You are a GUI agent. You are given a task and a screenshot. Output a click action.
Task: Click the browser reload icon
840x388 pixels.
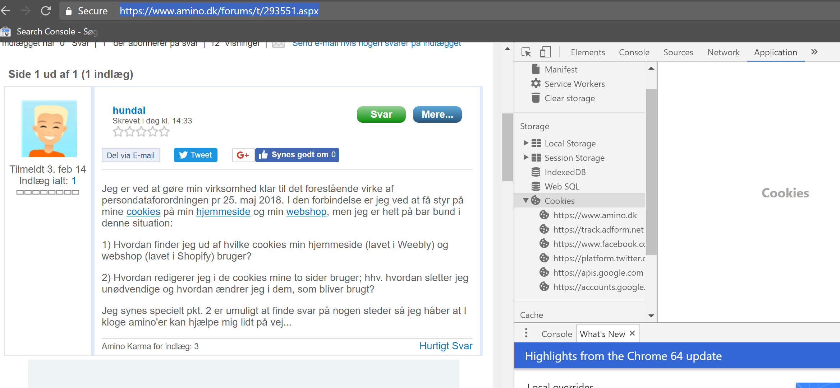coord(46,11)
